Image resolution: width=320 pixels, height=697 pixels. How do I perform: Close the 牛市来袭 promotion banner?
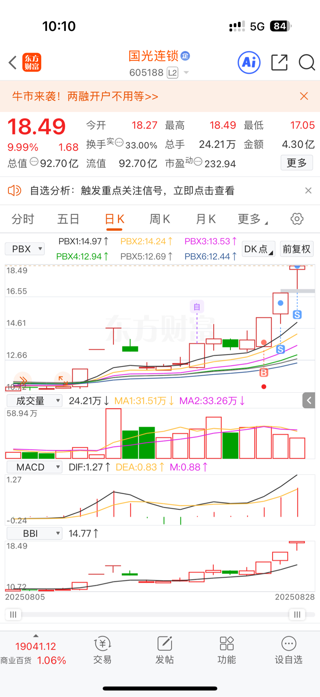[304, 96]
